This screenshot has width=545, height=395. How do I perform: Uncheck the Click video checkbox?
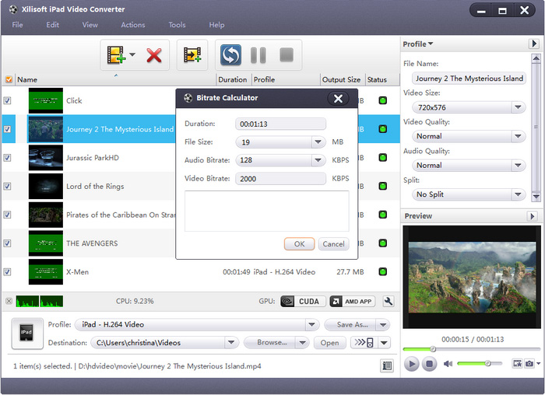pyautogui.click(x=8, y=100)
